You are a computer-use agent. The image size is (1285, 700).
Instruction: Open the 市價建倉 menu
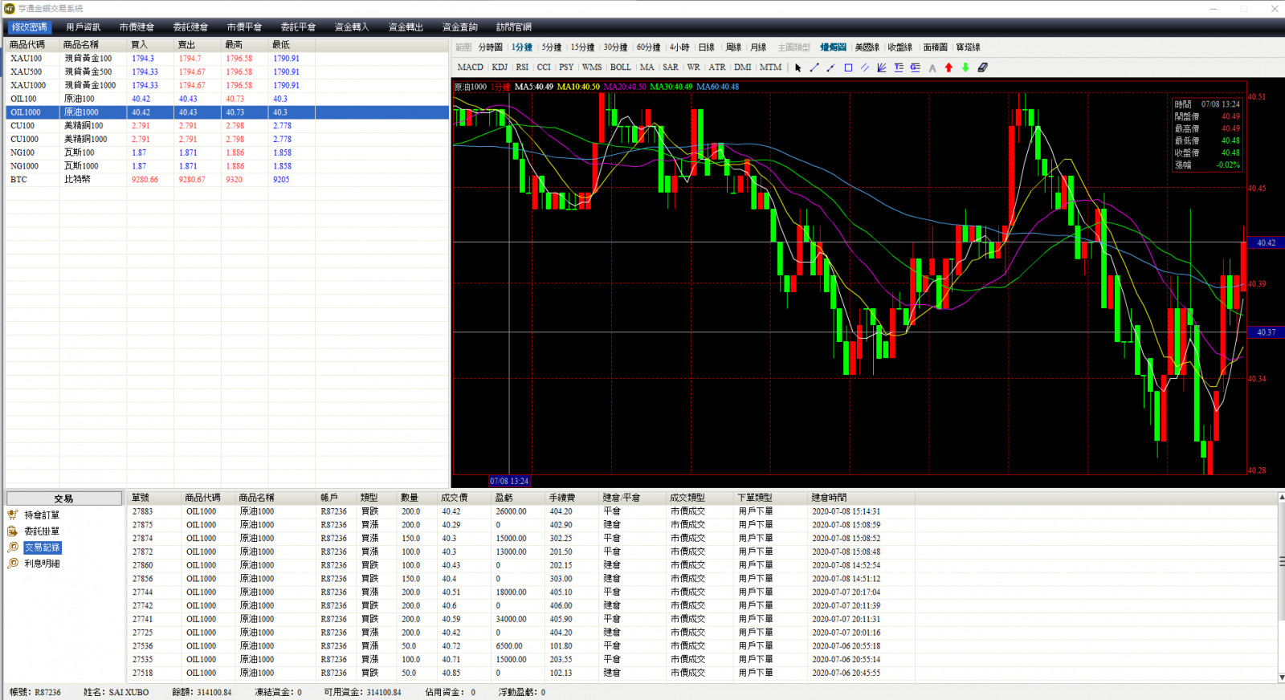coord(137,27)
